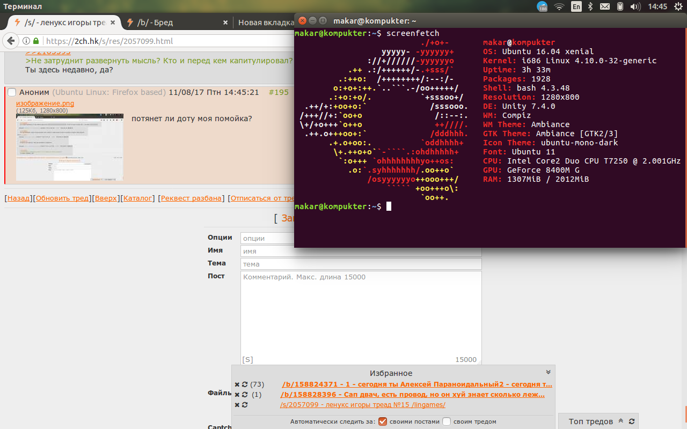Close the /b/ - Бред tab

226,23
